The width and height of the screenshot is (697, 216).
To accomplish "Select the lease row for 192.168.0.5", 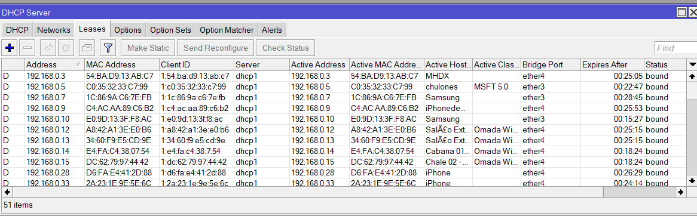I will (x=344, y=87).
